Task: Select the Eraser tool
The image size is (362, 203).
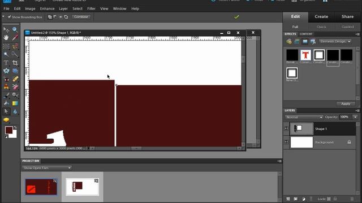Action: pos(15,87)
